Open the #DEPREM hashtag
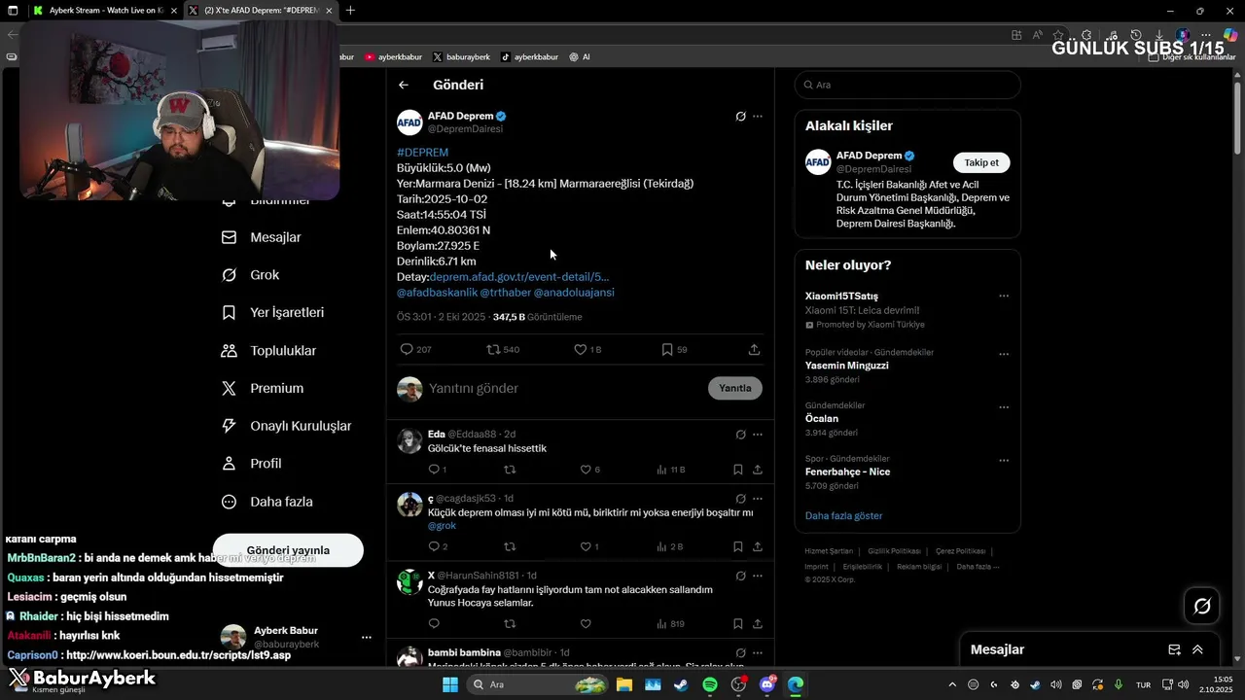This screenshot has height=700, width=1245. click(x=422, y=153)
